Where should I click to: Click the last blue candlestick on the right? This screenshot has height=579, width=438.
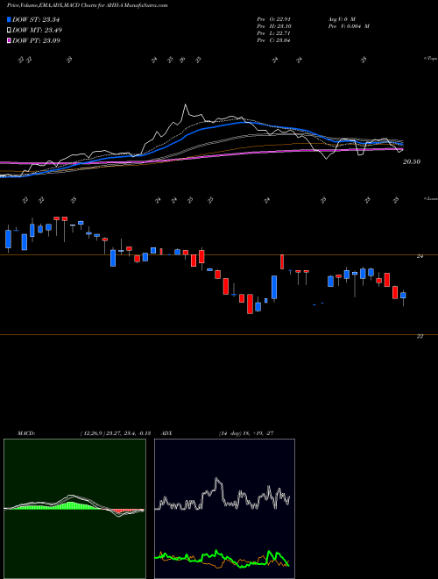[x=403, y=295]
